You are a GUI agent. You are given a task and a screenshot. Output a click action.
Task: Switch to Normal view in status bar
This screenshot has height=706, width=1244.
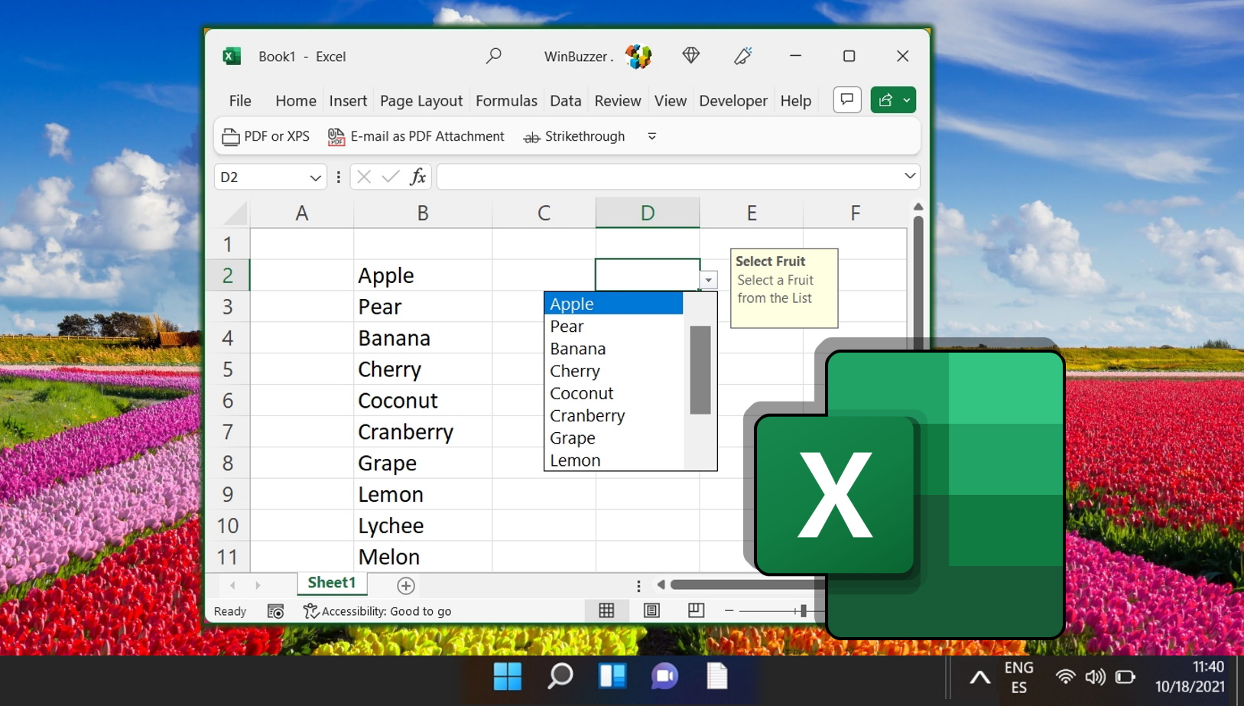click(x=606, y=610)
